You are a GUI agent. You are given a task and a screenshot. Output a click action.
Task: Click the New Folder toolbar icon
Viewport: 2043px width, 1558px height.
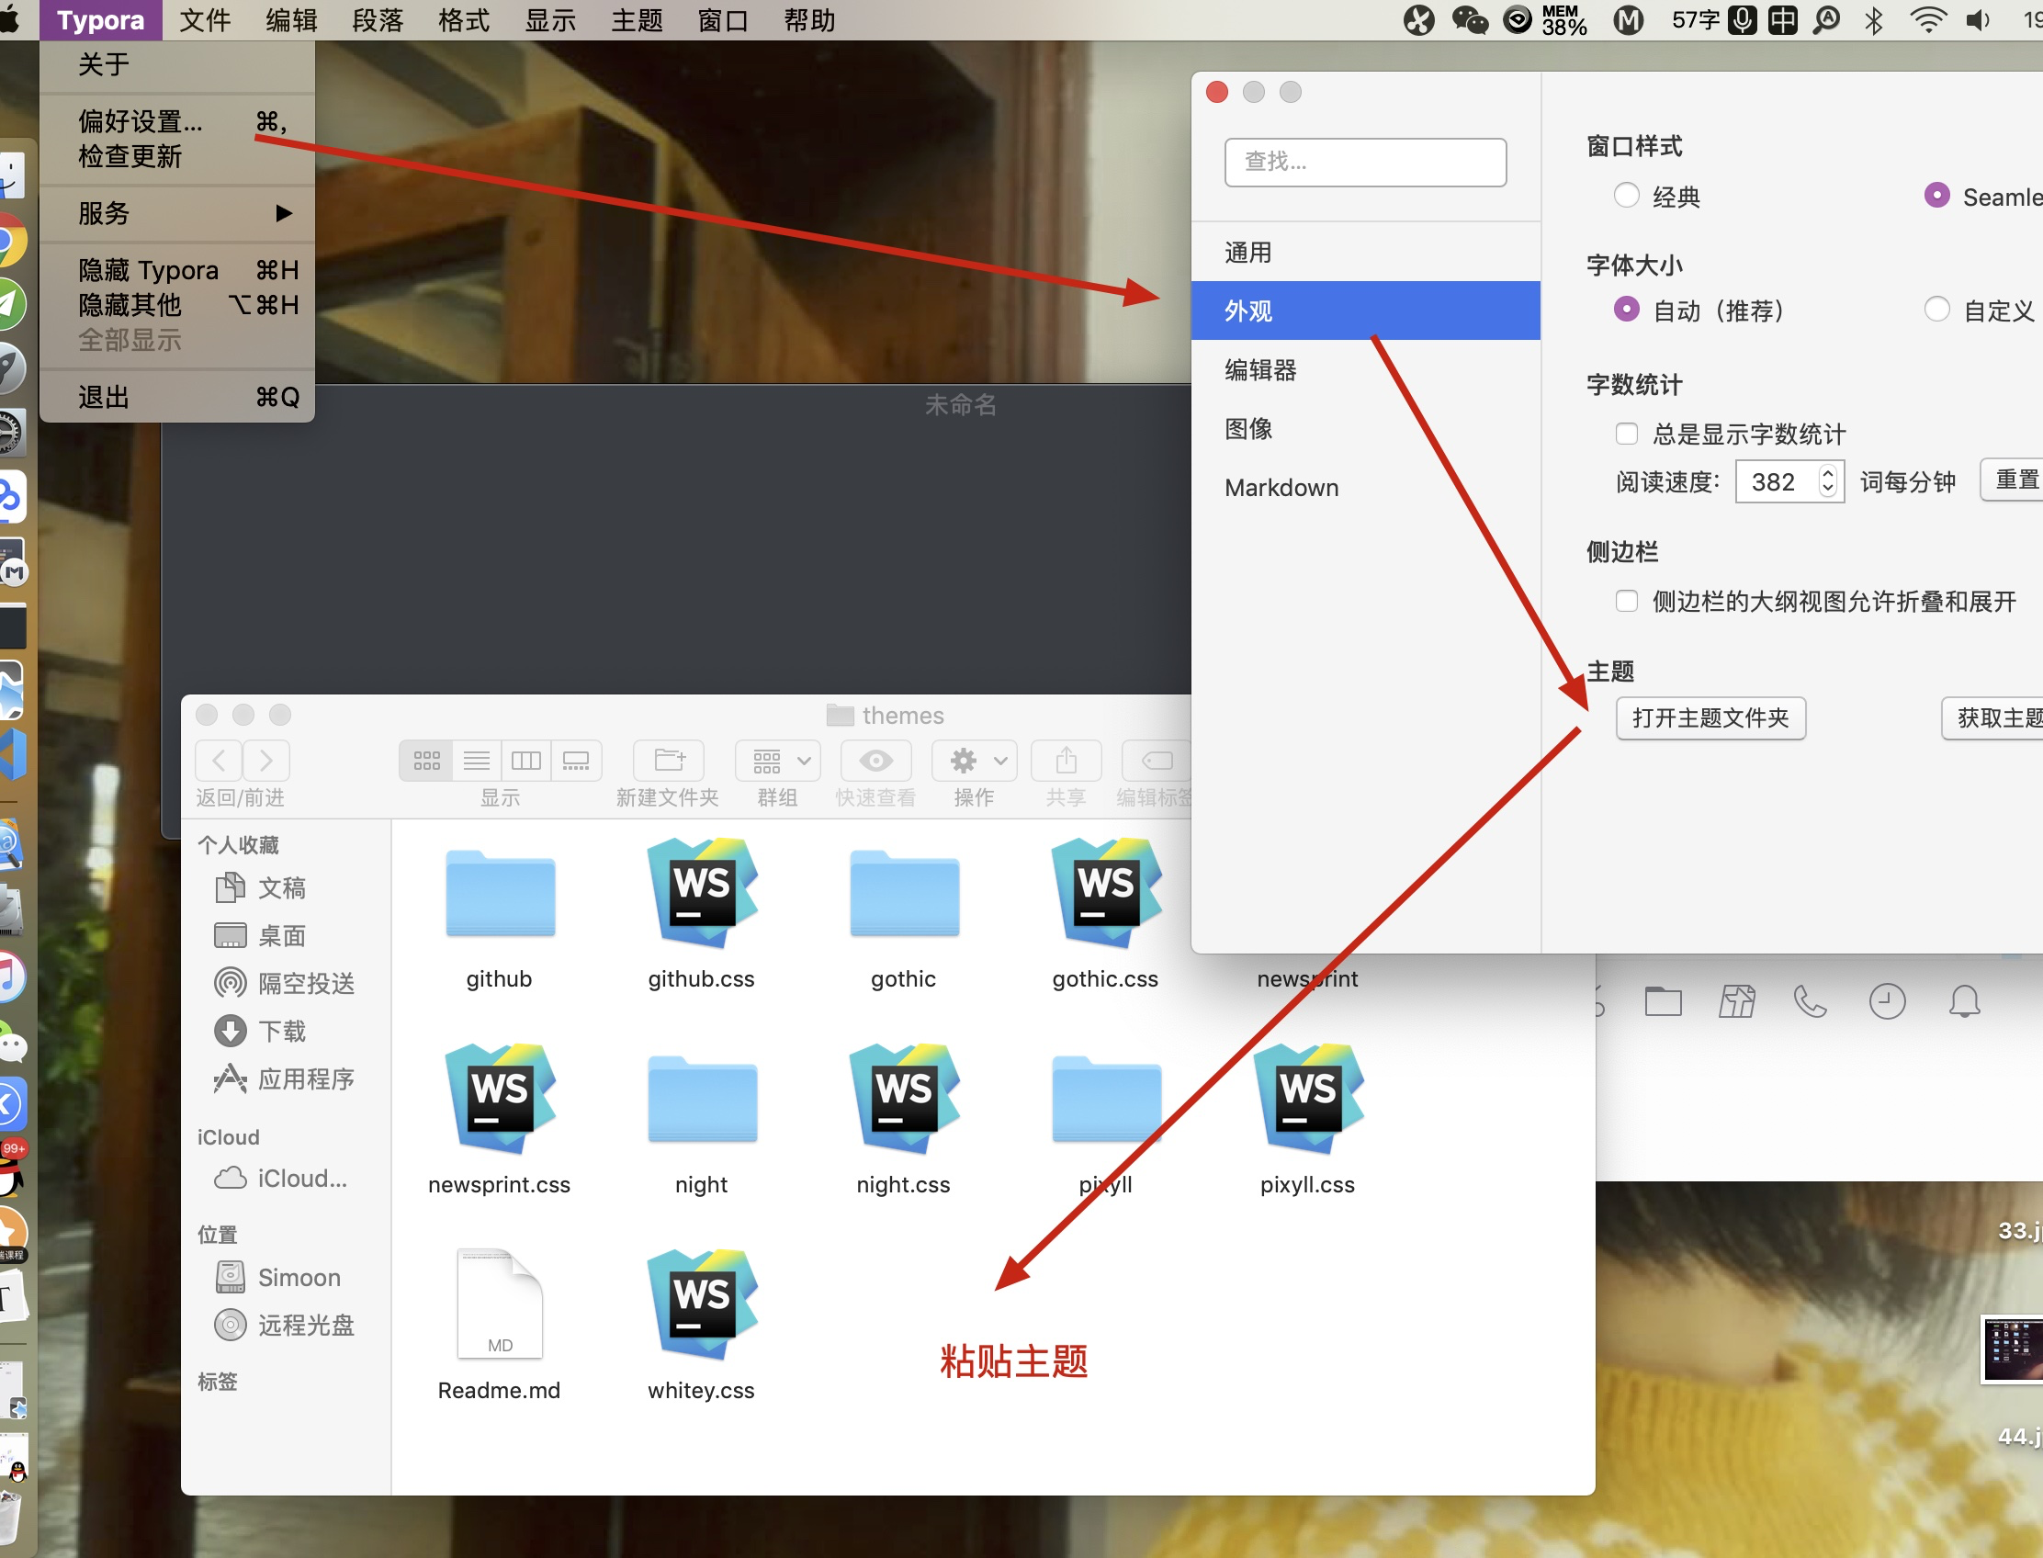pyautogui.click(x=669, y=762)
